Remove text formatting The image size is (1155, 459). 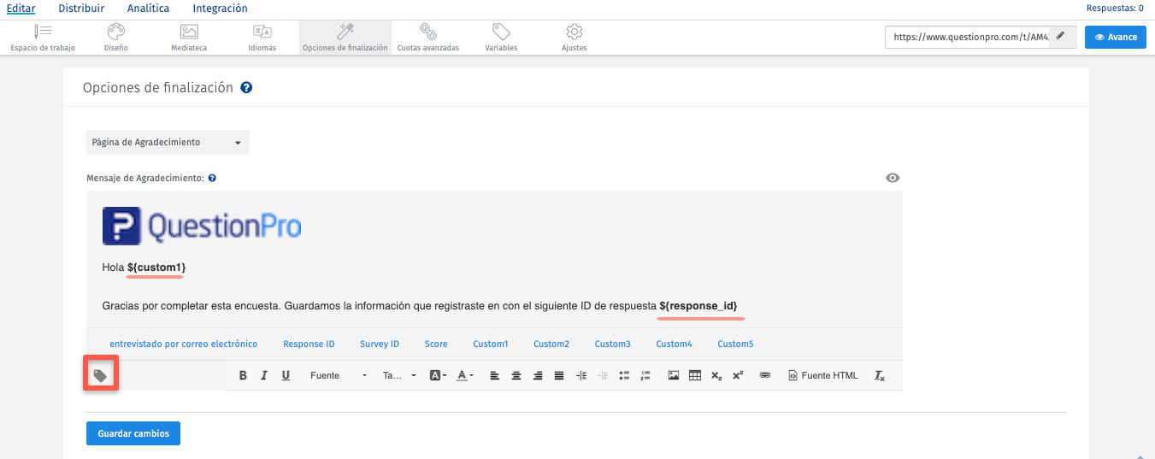(879, 375)
